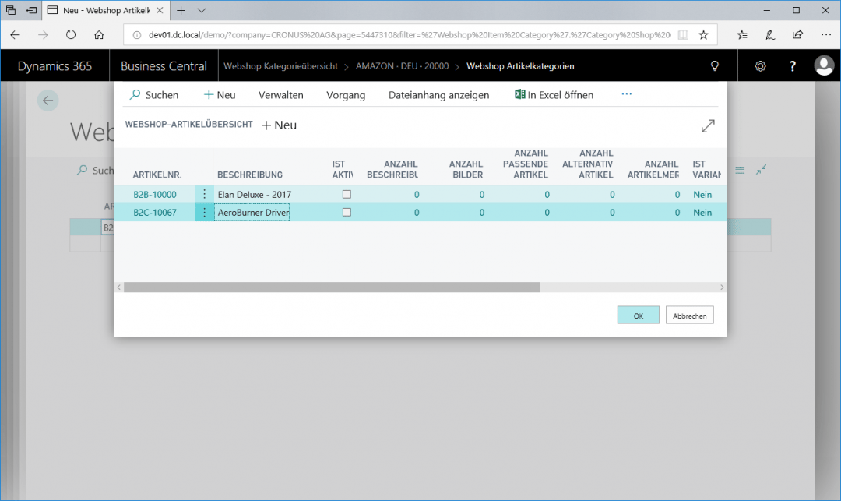Viewport: 841px width, 501px height.
Task: Click the Suchen search action
Action: click(x=154, y=95)
